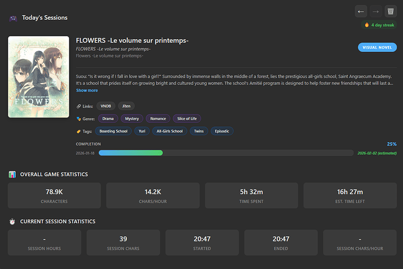The height and width of the screenshot is (269, 403).
Task: Expand the description with Show more
Action: pyautogui.click(x=87, y=91)
